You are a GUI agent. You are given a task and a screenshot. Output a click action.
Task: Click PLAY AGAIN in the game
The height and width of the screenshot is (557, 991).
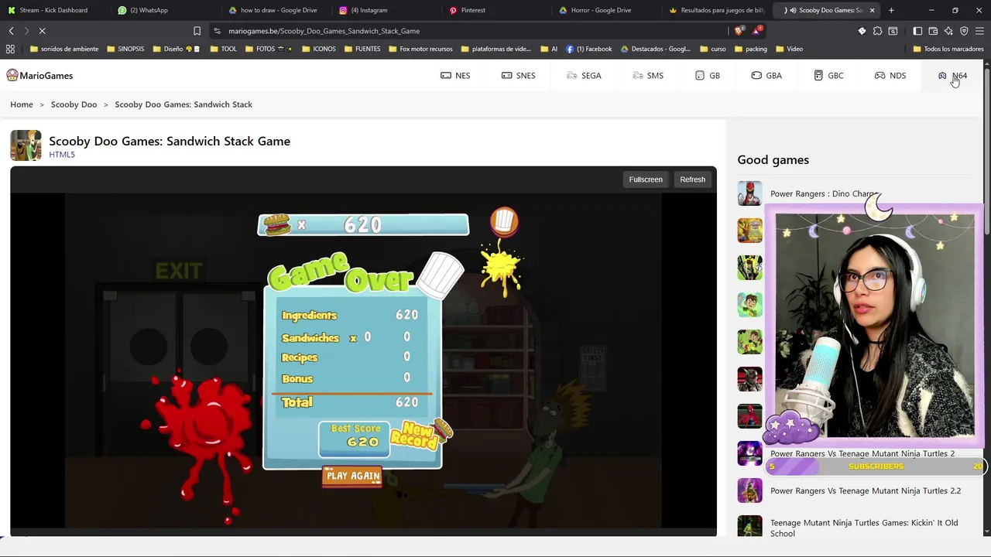(352, 477)
